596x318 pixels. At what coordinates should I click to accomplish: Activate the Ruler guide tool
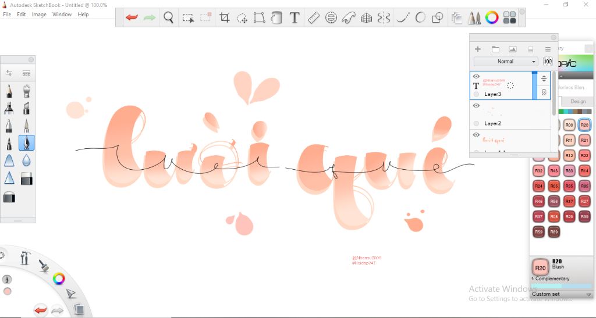(x=314, y=17)
